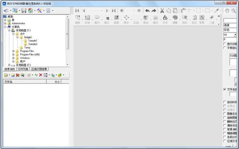Image resolution: width=239 pixels, height=149 pixels.
Task: Click the undo arrow icon
Action: [147, 10]
